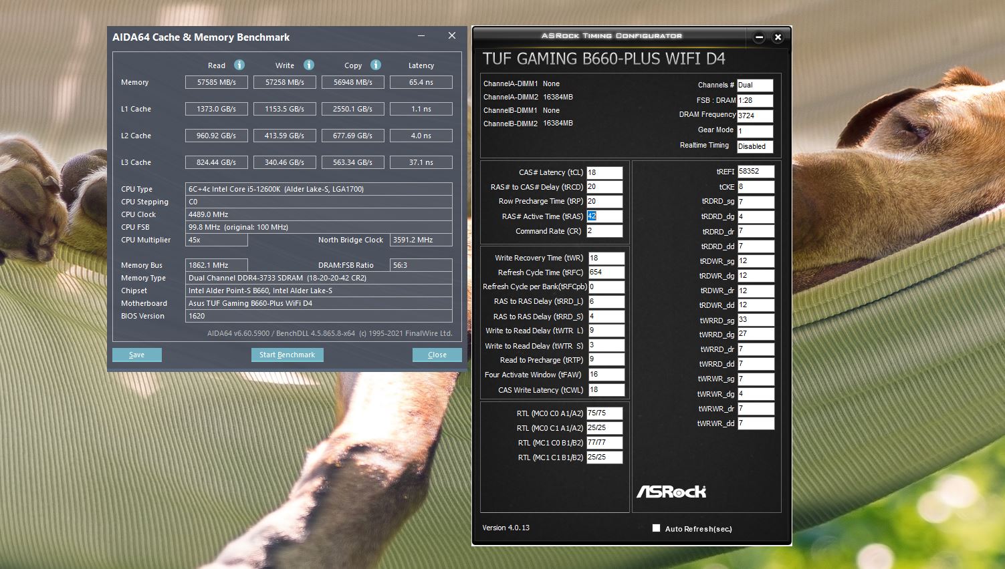Click the tREFI value field
Screen dimensions: 1005x569
coord(756,172)
